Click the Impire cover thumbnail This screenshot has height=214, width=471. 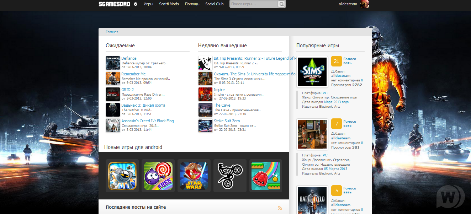[205, 94]
